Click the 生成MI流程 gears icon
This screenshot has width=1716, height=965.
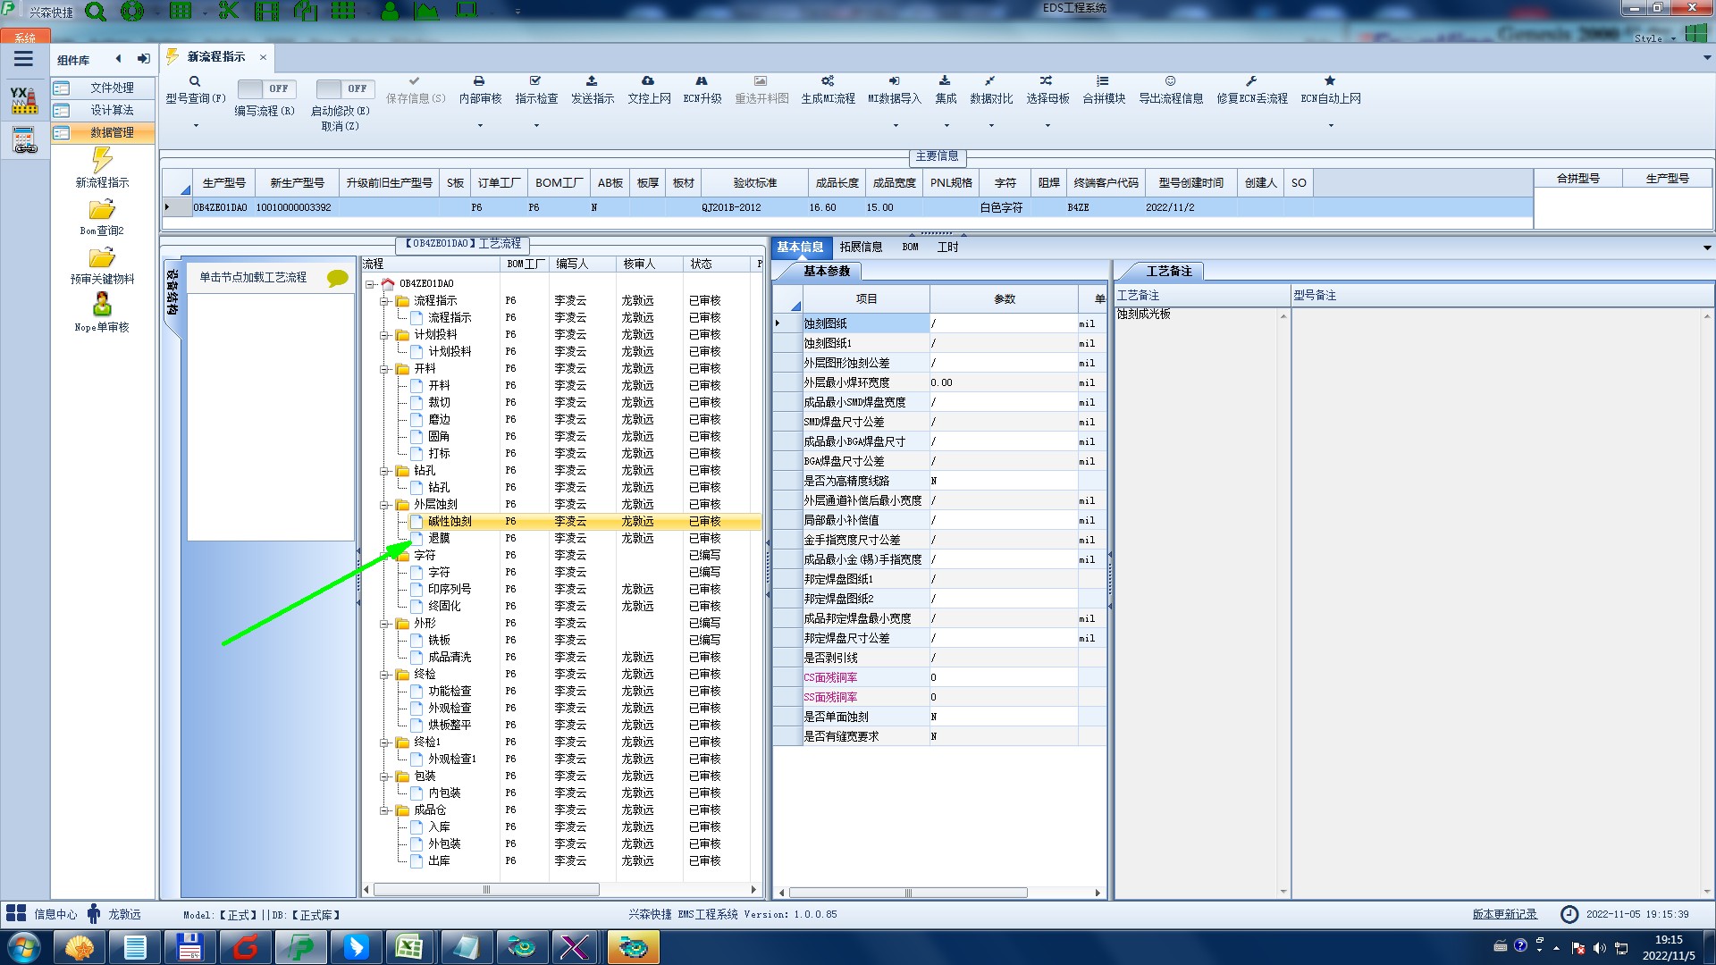click(x=828, y=81)
